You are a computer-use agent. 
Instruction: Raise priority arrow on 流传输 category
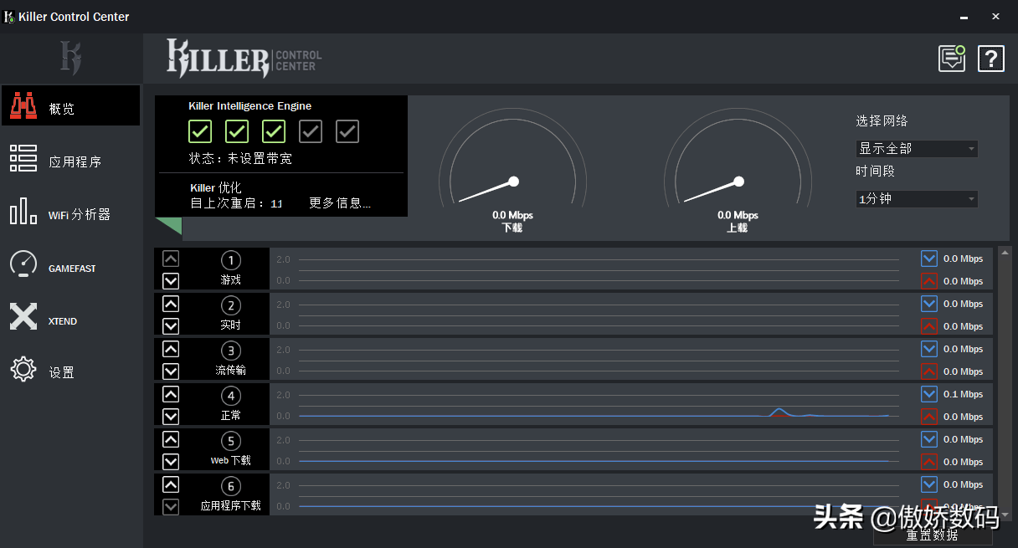(171, 349)
